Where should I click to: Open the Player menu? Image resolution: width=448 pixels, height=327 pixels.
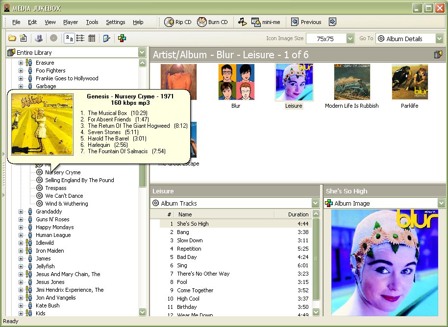click(x=71, y=22)
